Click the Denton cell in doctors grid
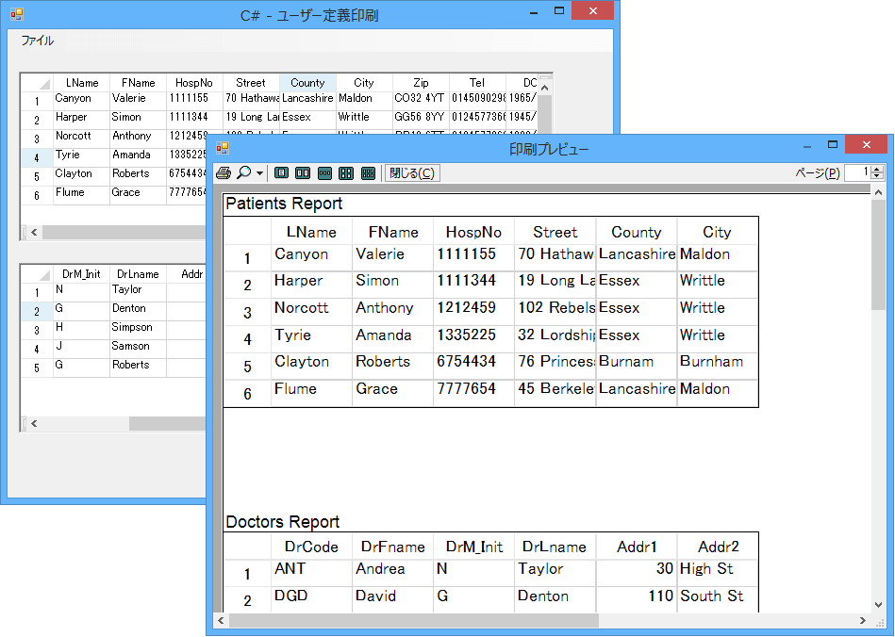 coord(138,311)
